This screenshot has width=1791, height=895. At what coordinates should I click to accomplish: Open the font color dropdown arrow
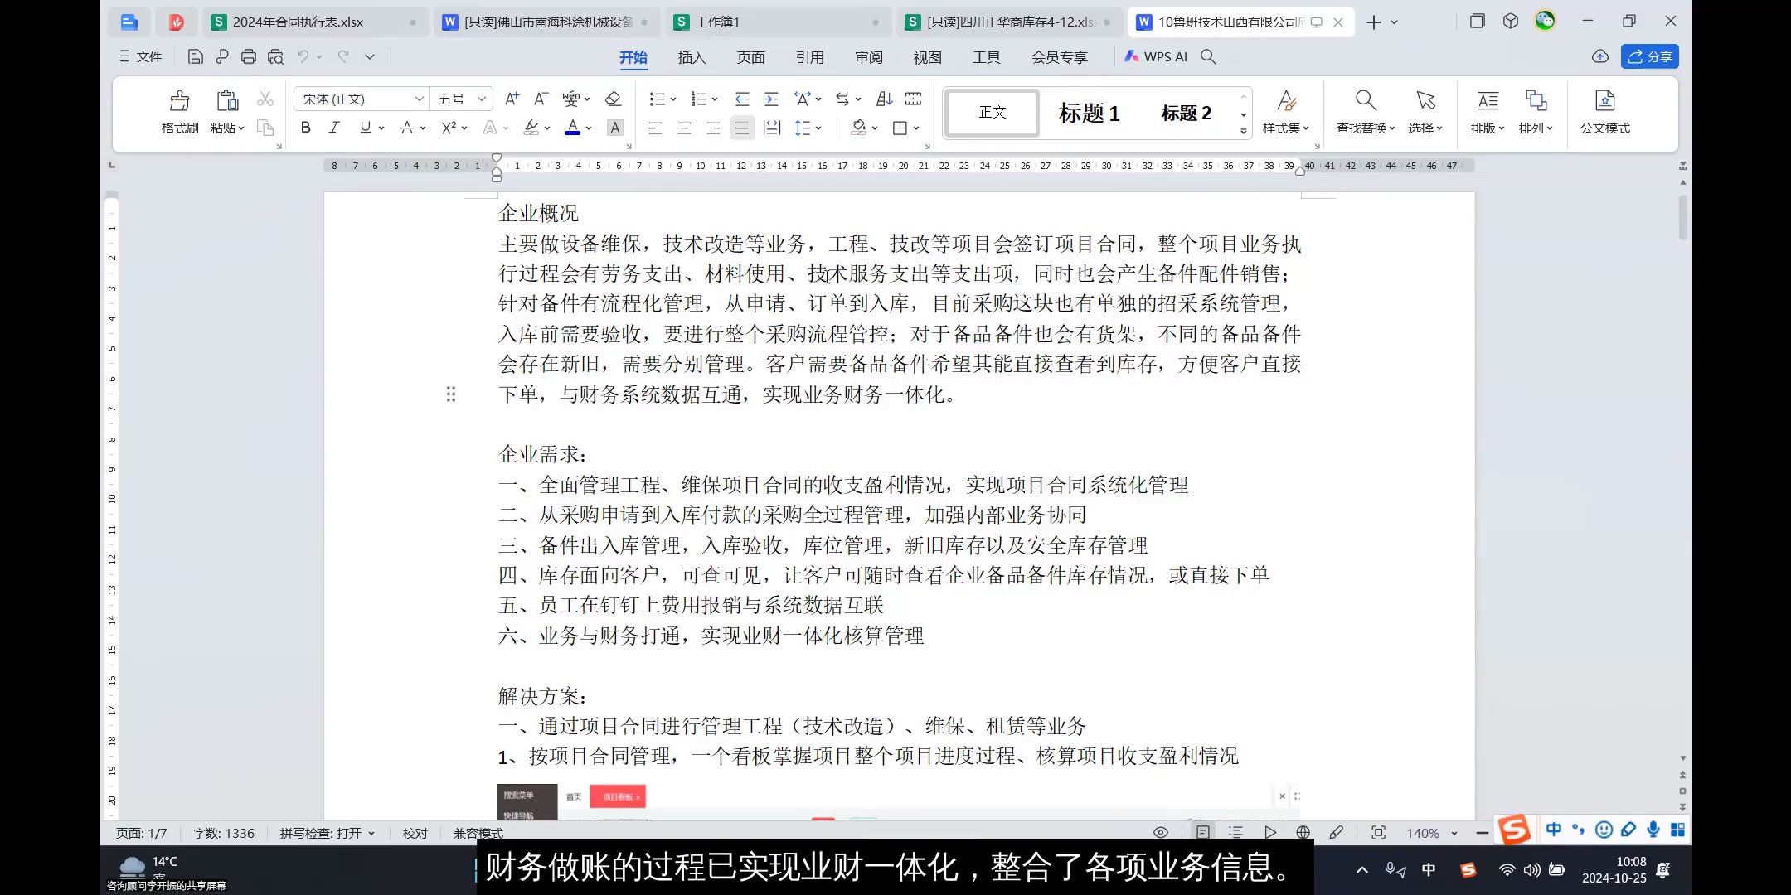(587, 128)
